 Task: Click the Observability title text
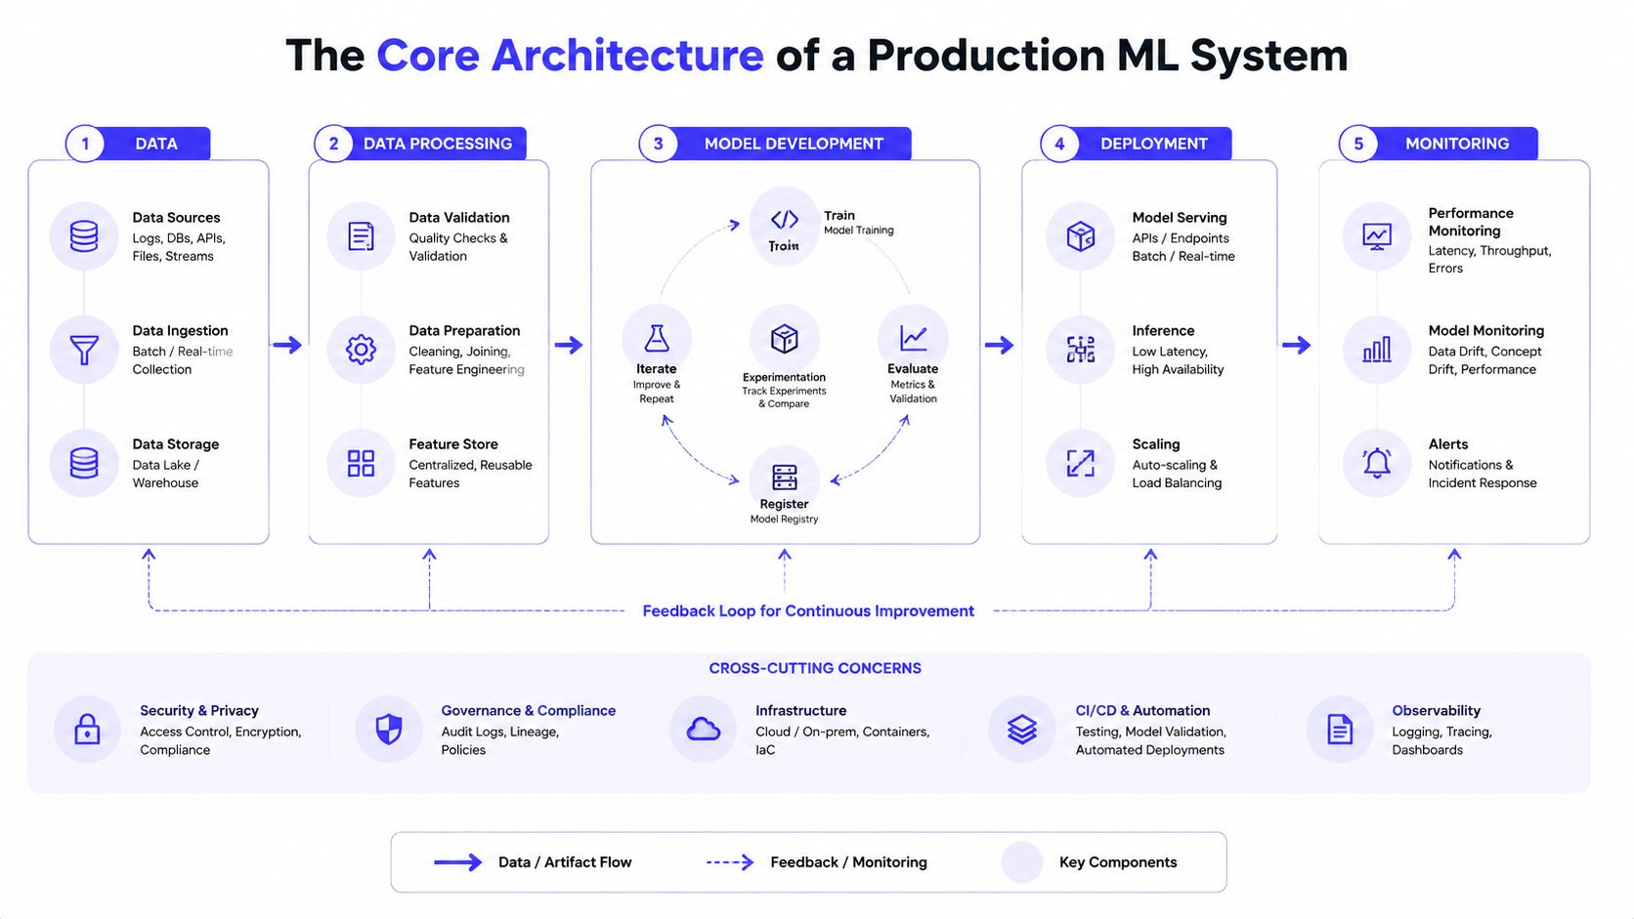(1436, 711)
